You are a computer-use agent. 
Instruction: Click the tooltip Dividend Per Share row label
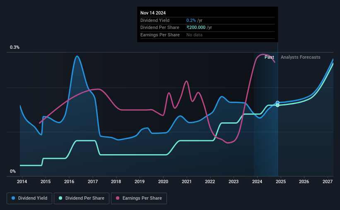[160, 28]
